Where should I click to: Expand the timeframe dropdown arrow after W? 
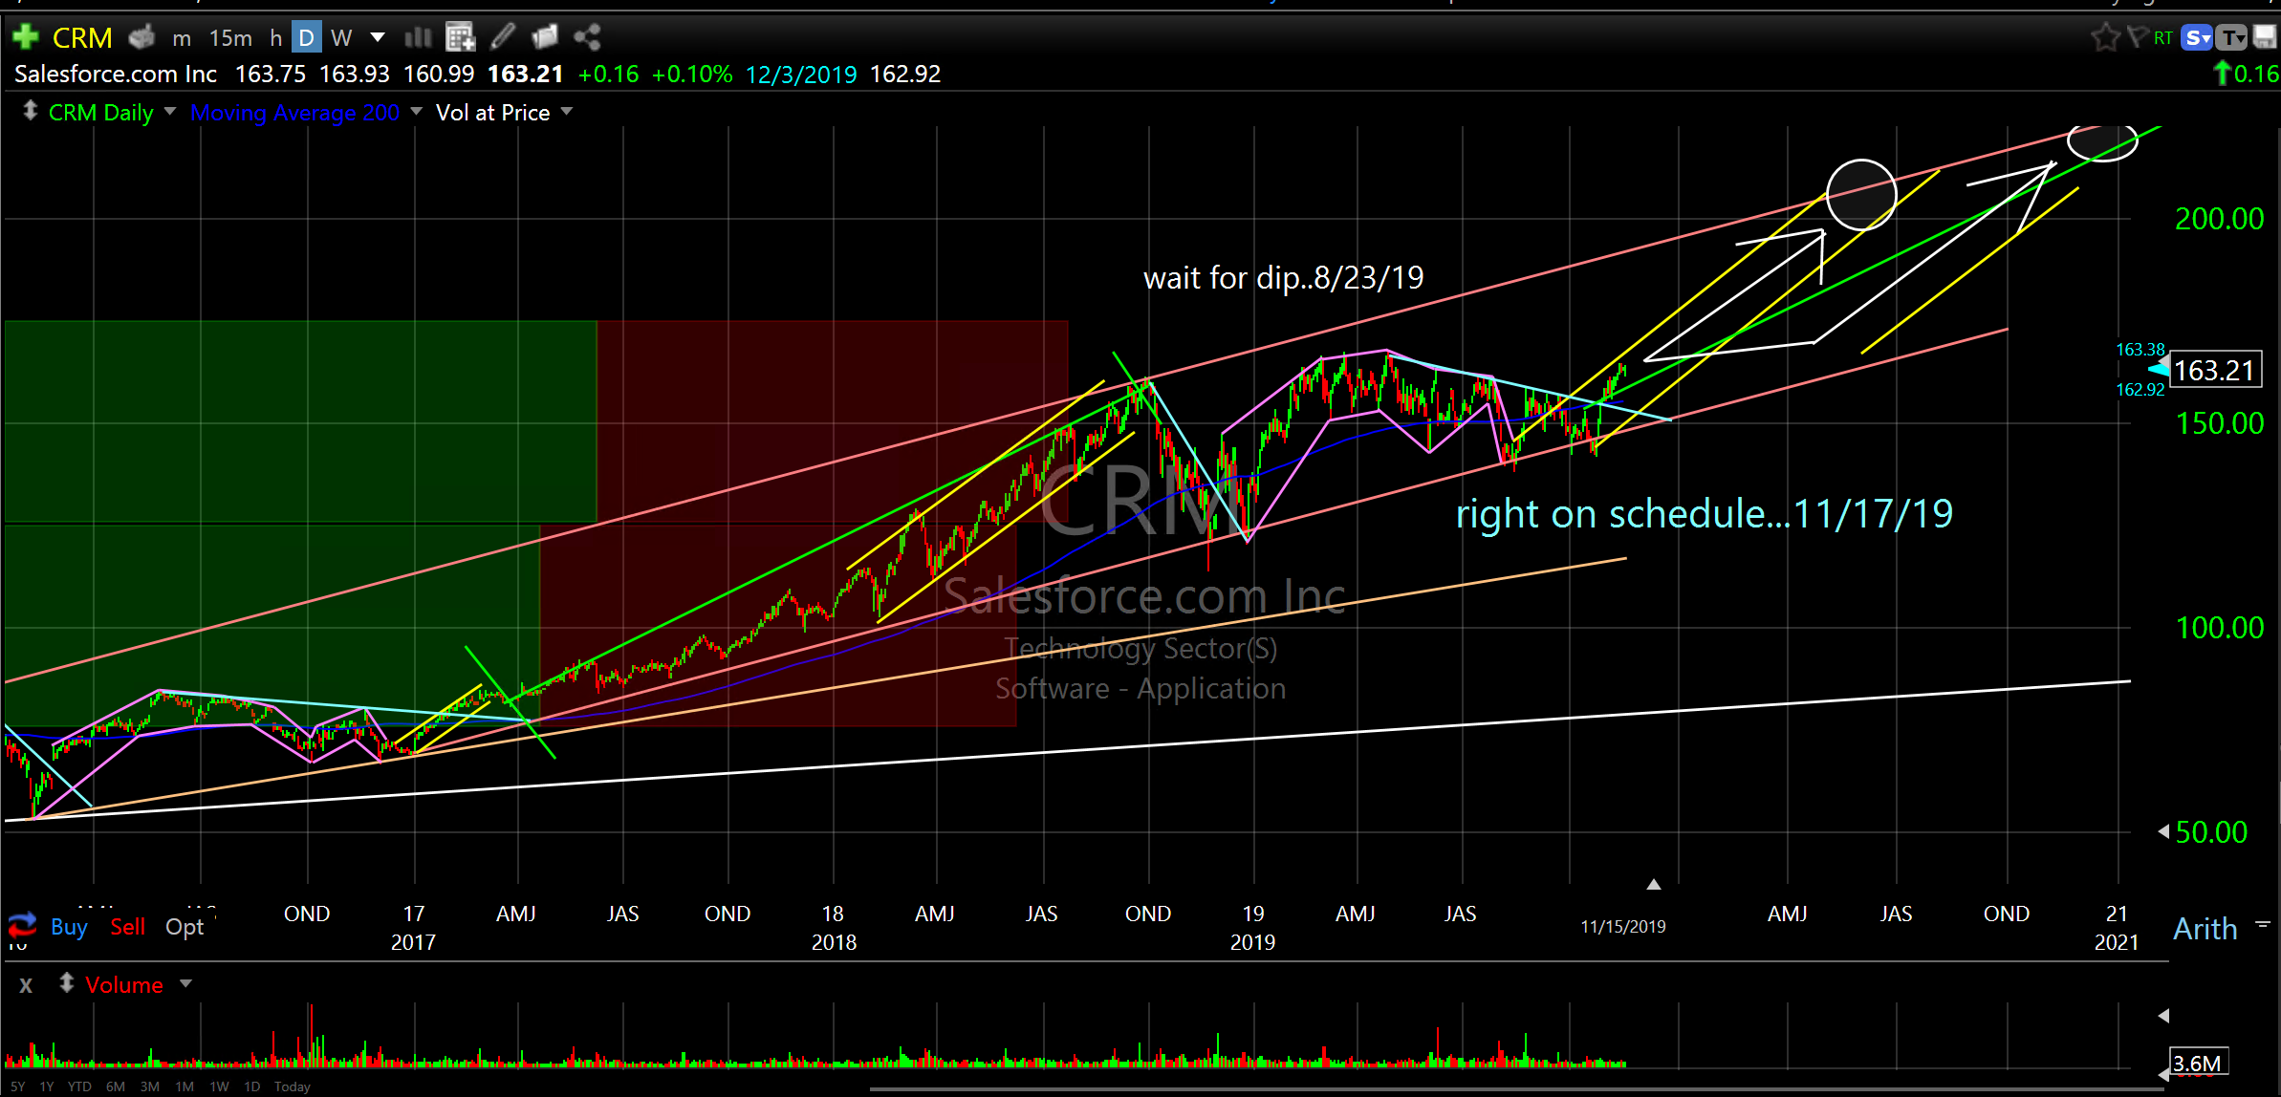378,37
